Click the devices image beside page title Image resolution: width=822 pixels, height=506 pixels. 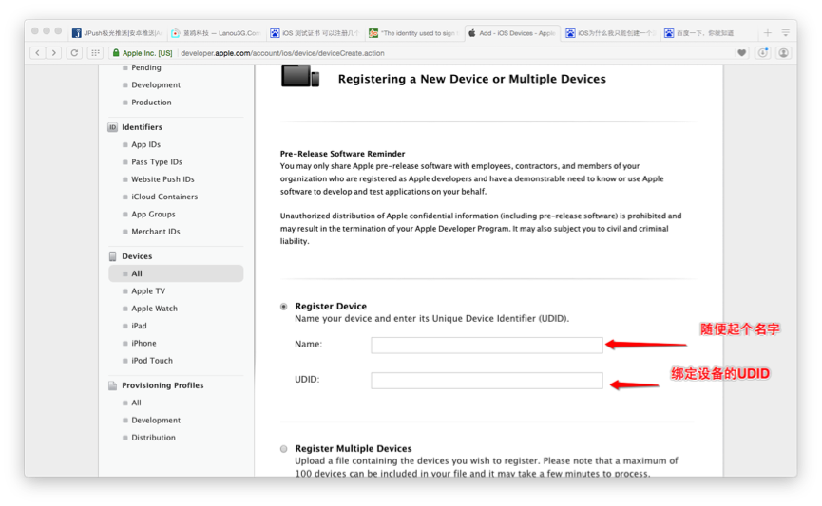tap(300, 76)
